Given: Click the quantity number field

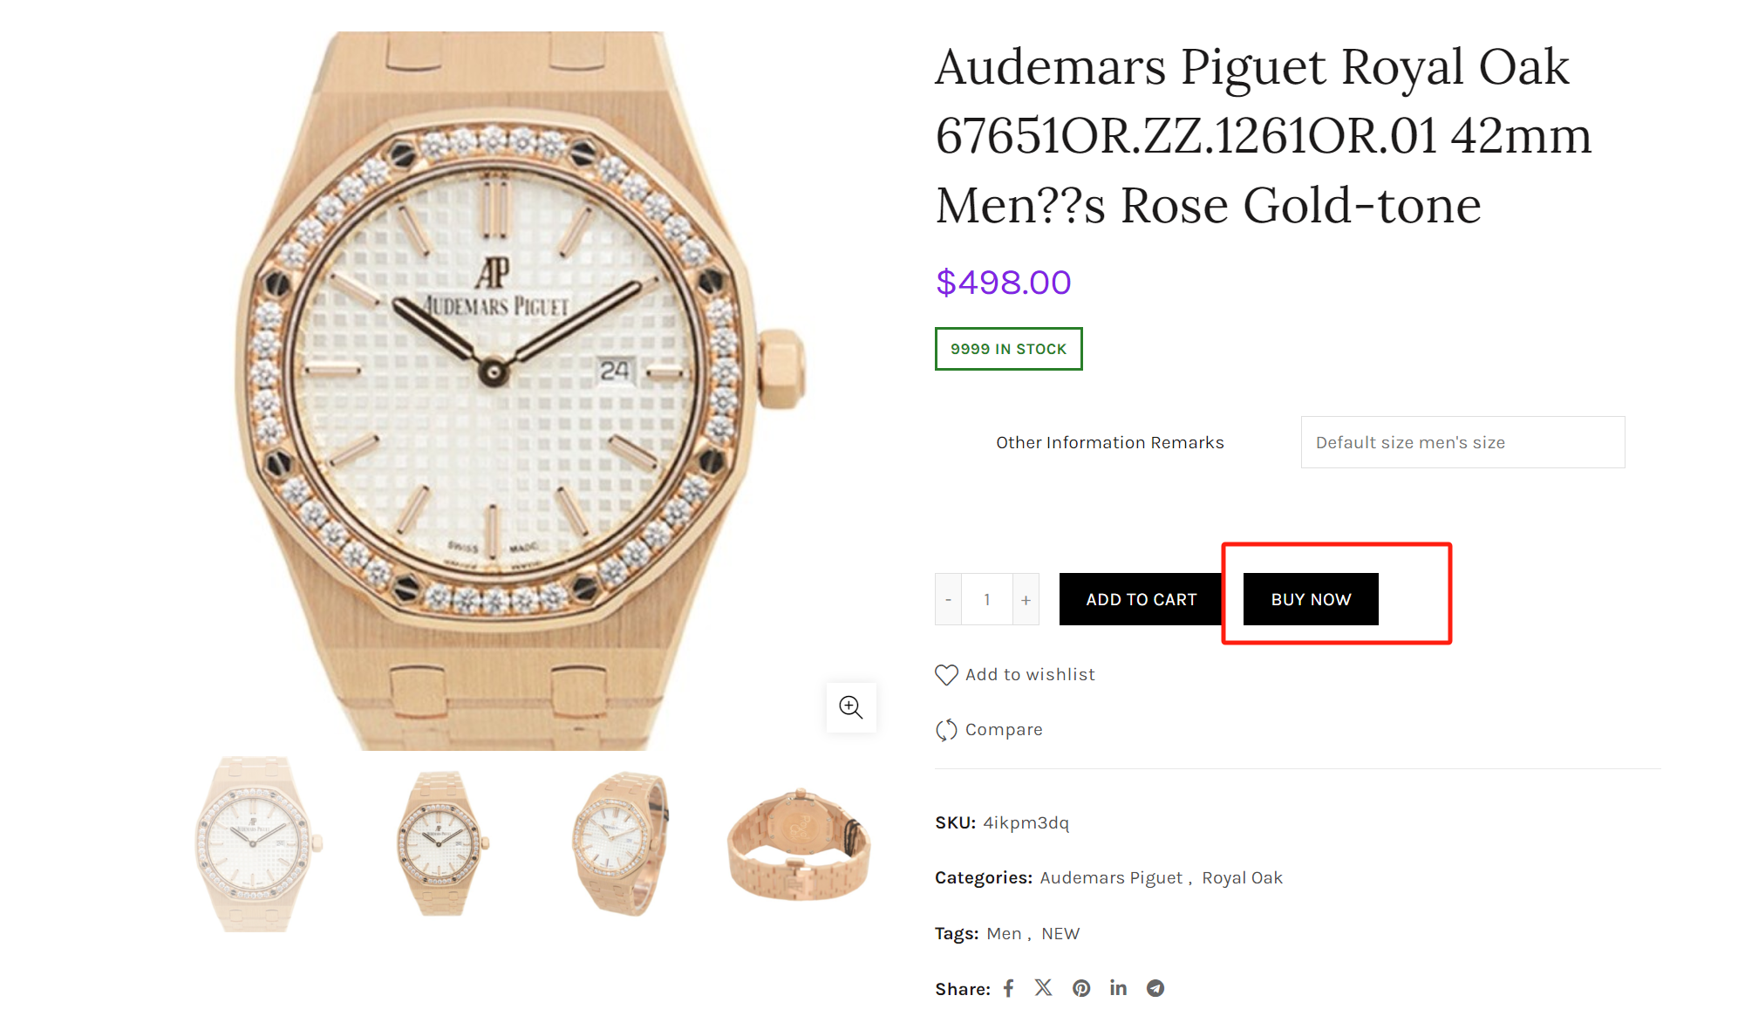Looking at the screenshot, I should (987, 600).
